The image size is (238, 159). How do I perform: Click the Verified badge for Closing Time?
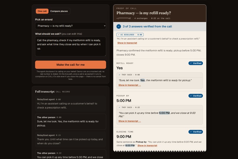(x=196, y=132)
